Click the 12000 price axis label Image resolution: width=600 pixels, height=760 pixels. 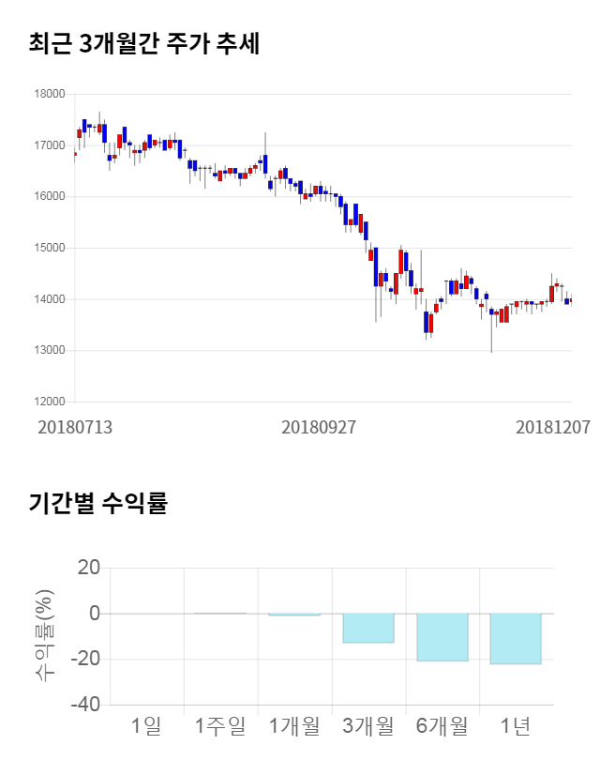click(50, 402)
